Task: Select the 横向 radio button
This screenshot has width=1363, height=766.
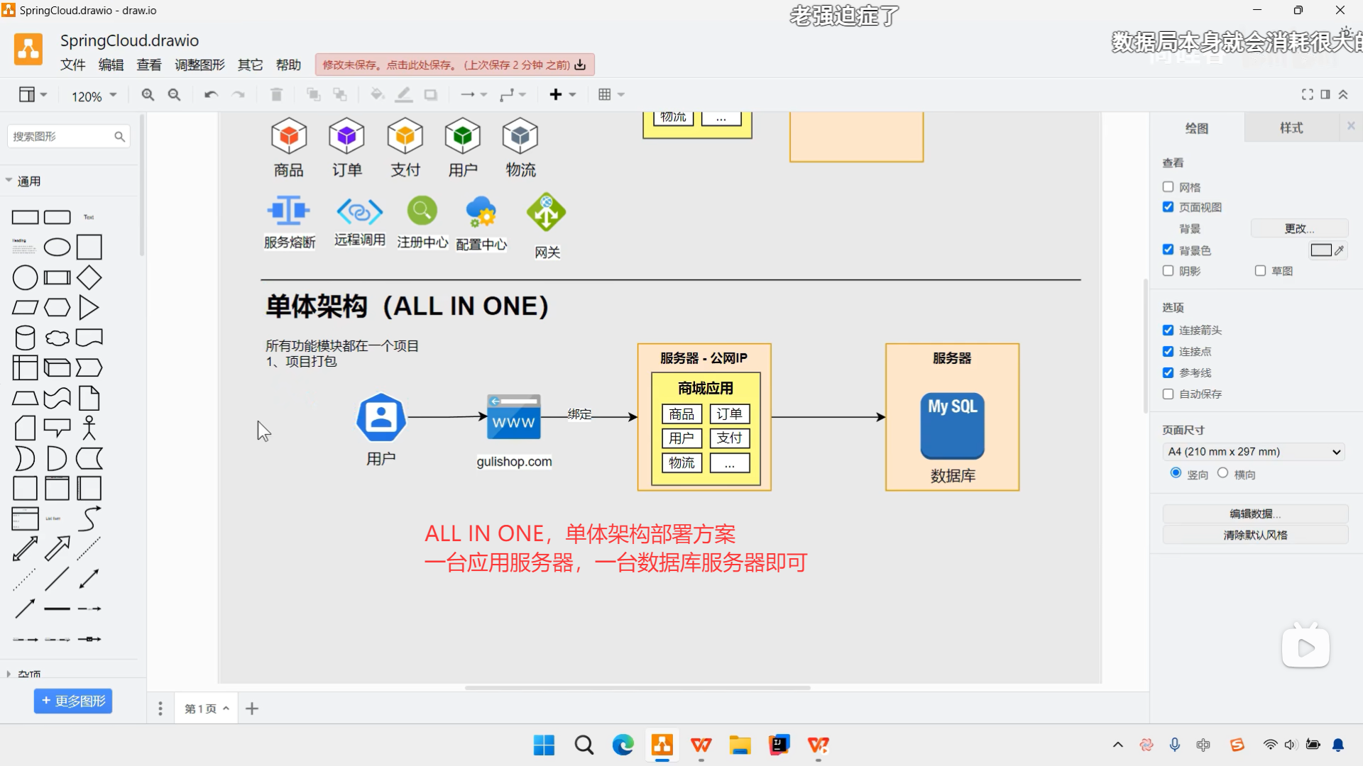Action: tap(1222, 472)
